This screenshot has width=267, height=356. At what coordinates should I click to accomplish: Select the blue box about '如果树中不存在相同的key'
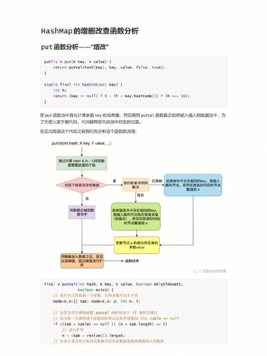[x=193, y=185]
